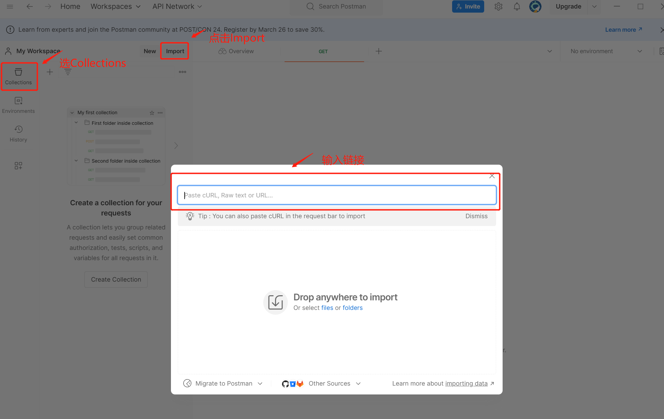
Task: Expand the Migrate to Postman dropdown
Action: [x=260, y=384]
